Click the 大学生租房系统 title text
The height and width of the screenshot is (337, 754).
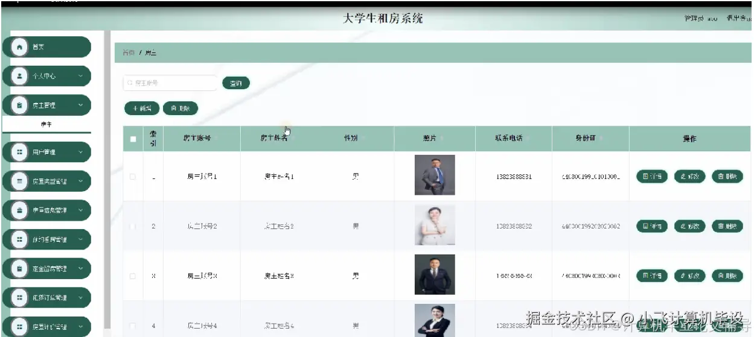(x=383, y=19)
